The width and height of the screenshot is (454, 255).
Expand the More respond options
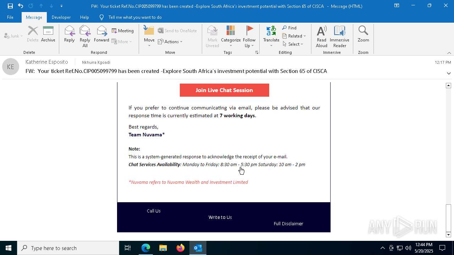(x=122, y=41)
